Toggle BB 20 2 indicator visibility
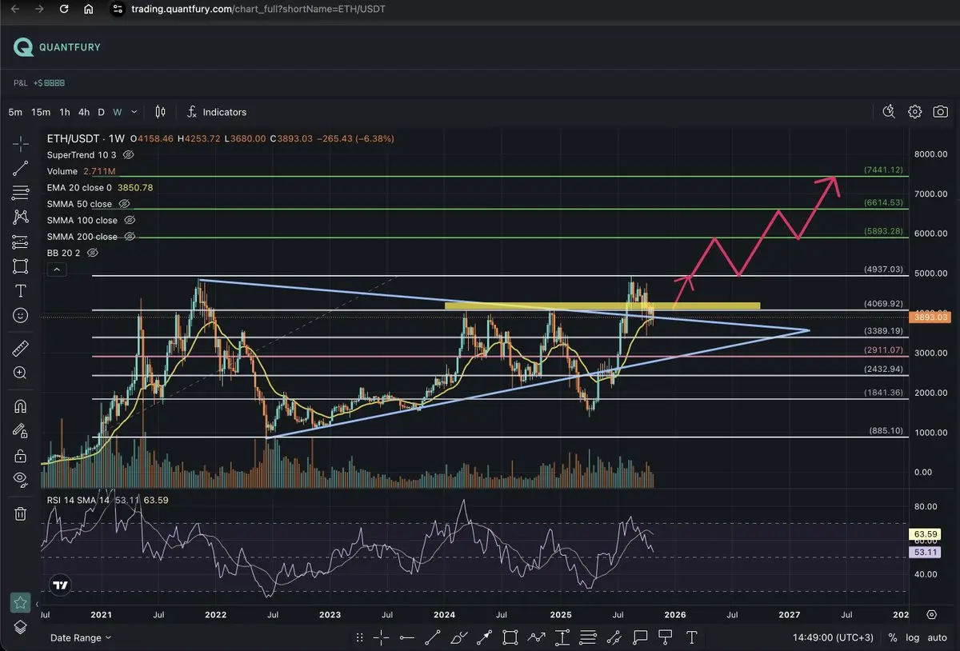Viewport: 960px width, 651px height. click(x=92, y=253)
